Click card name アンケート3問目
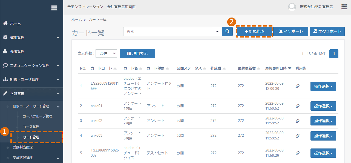 tap(133, 136)
